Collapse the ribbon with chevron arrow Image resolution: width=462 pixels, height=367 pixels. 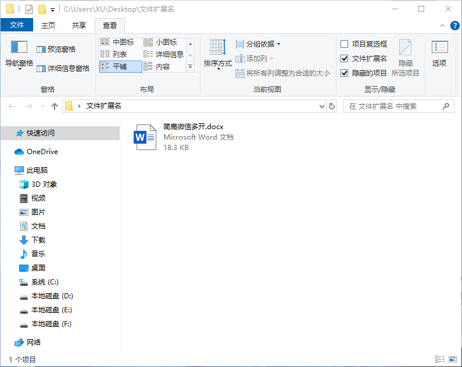pos(442,26)
